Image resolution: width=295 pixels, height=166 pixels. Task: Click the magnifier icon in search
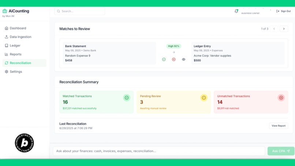[59, 11]
